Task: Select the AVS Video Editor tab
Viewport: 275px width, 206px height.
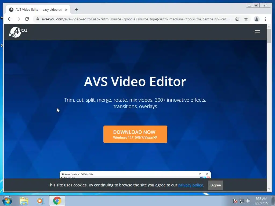Action: (x=38, y=10)
